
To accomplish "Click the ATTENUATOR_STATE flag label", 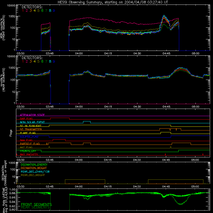I will point(32,115).
